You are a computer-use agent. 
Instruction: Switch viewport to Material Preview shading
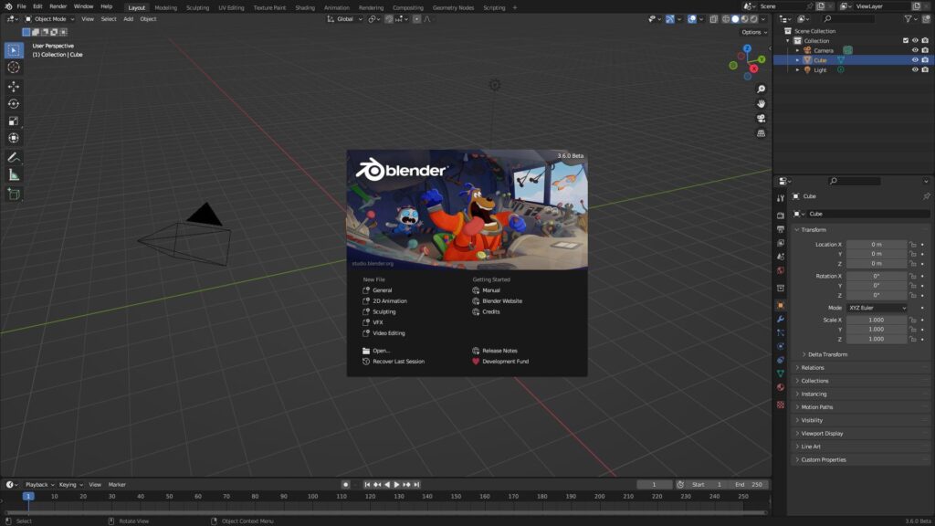[745, 20]
